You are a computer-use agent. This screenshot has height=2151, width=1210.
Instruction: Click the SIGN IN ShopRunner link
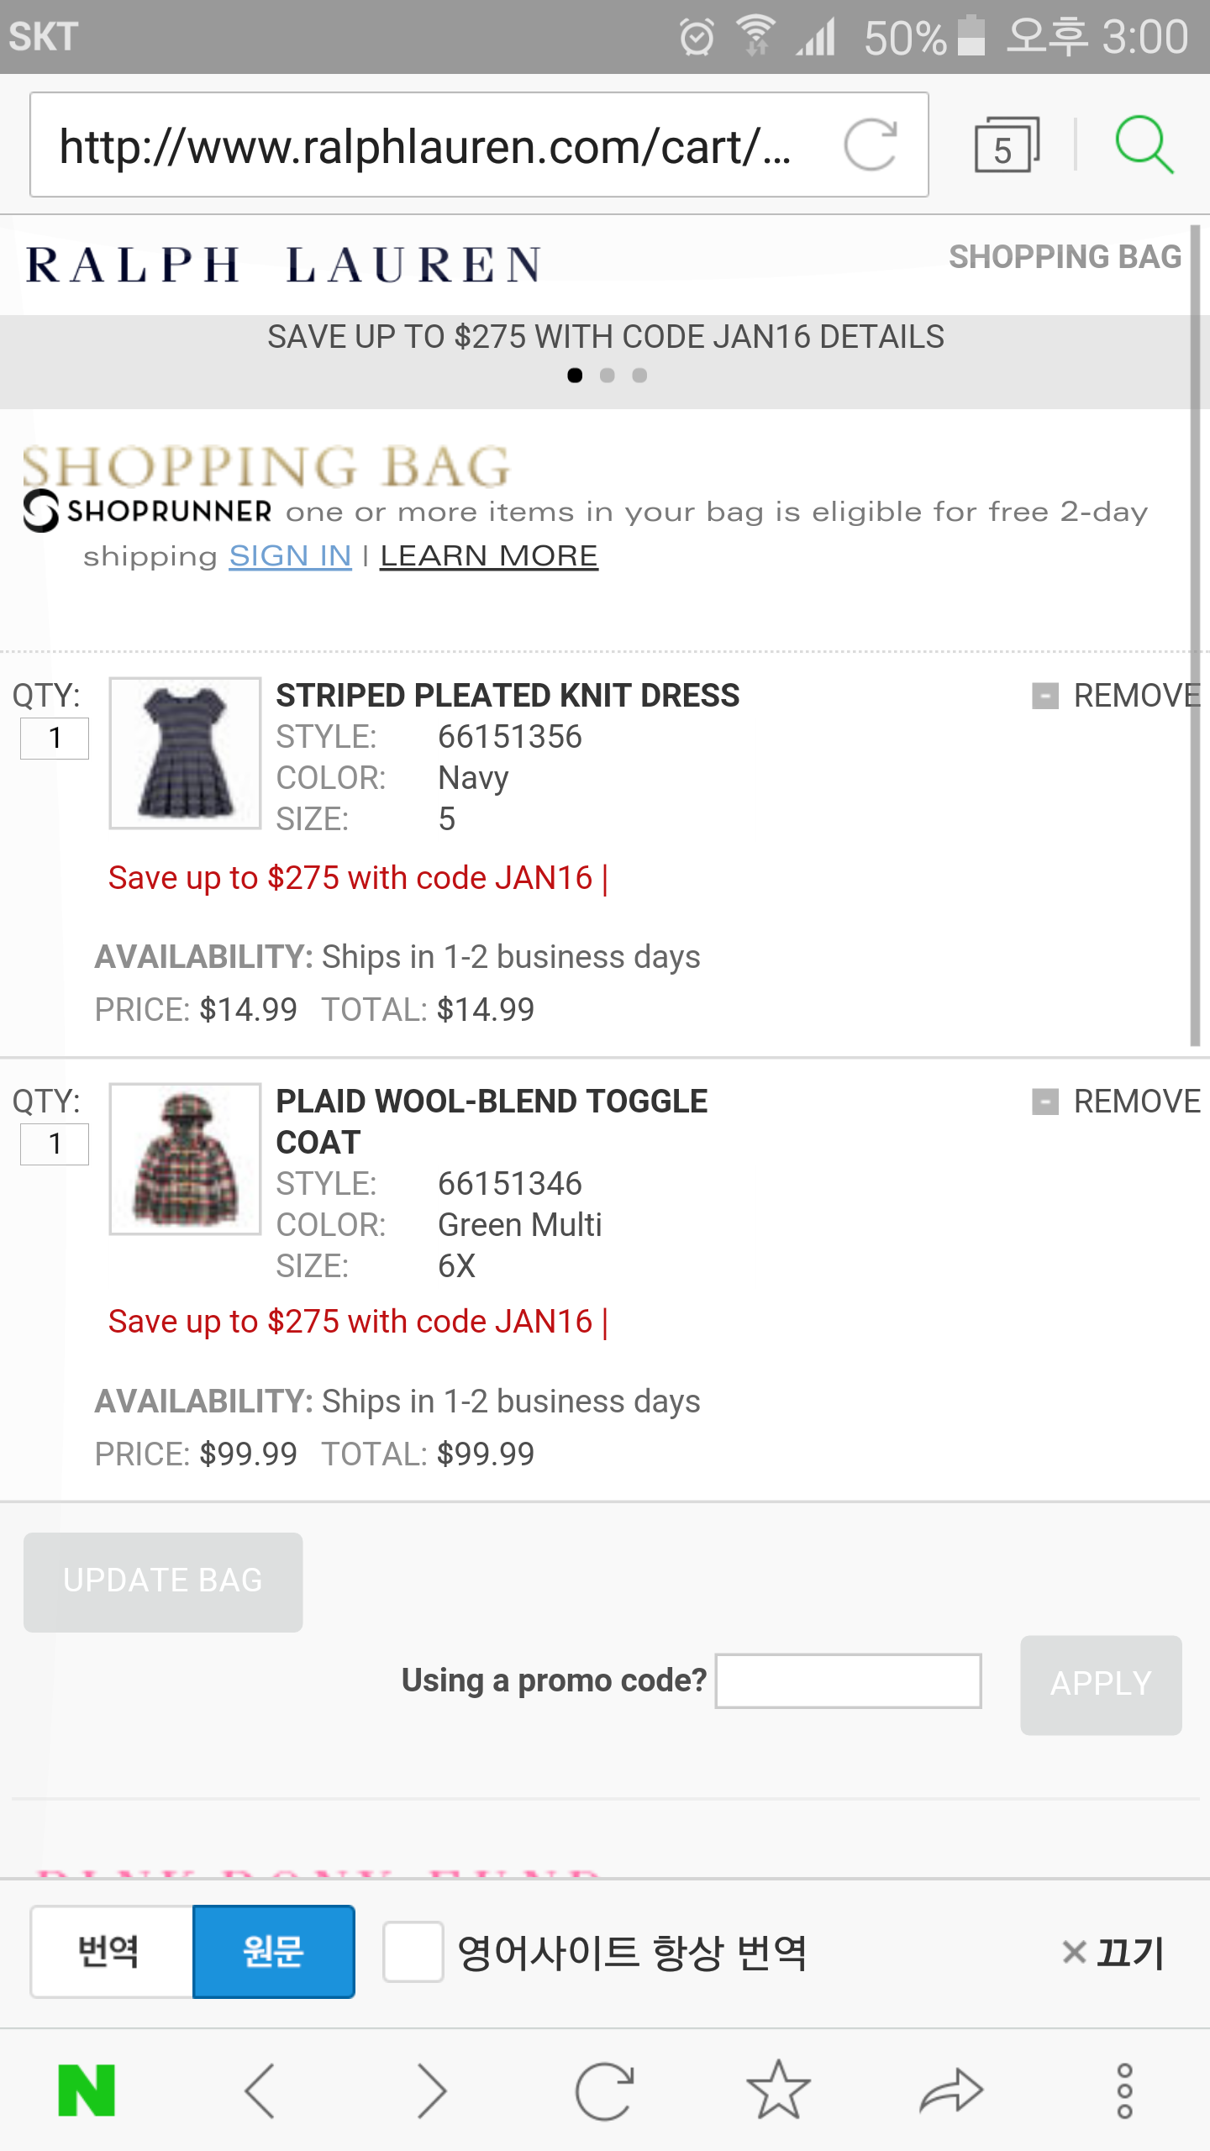[x=290, y=556]
